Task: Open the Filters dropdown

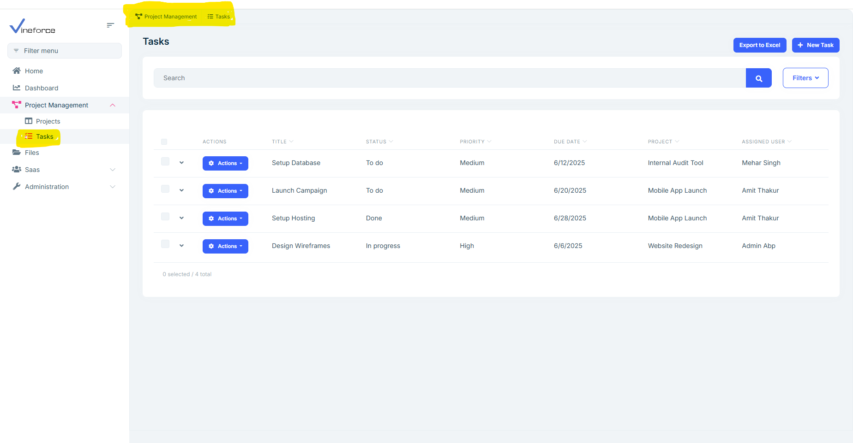Action: (805, 78)
